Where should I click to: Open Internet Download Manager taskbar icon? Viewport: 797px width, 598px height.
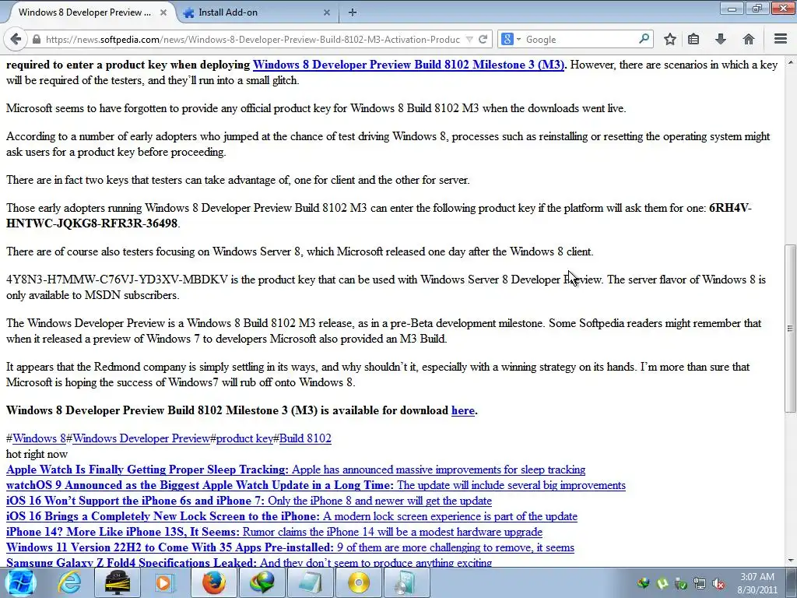(x=262, y=582)
